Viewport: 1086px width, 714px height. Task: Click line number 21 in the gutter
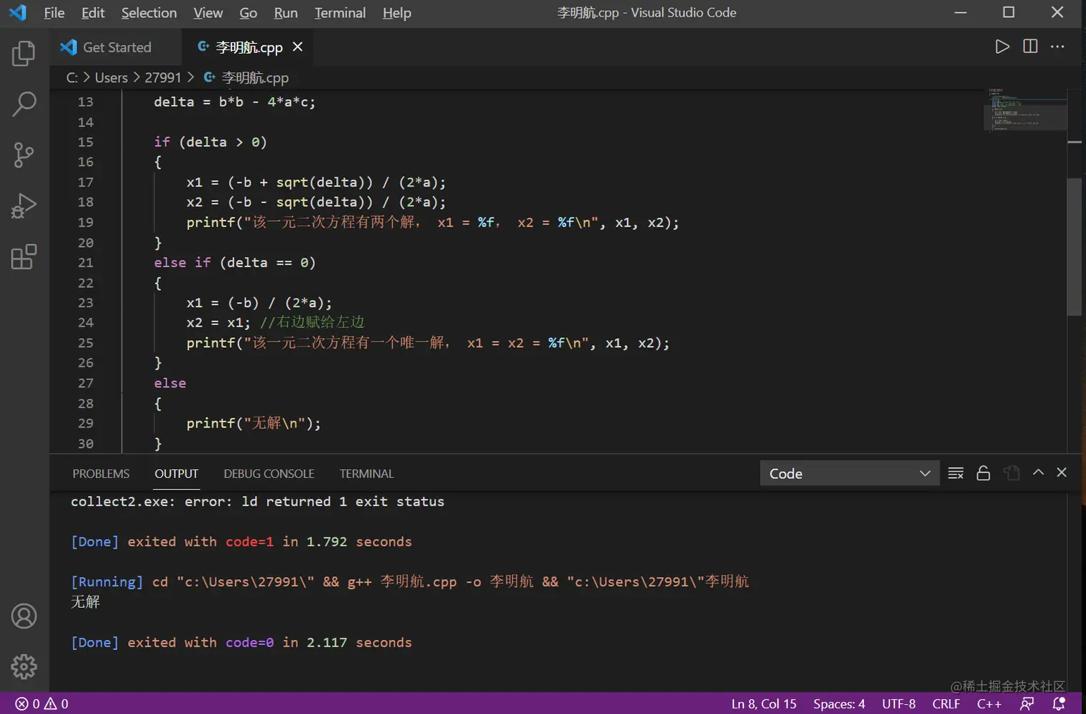click(85, 263)
